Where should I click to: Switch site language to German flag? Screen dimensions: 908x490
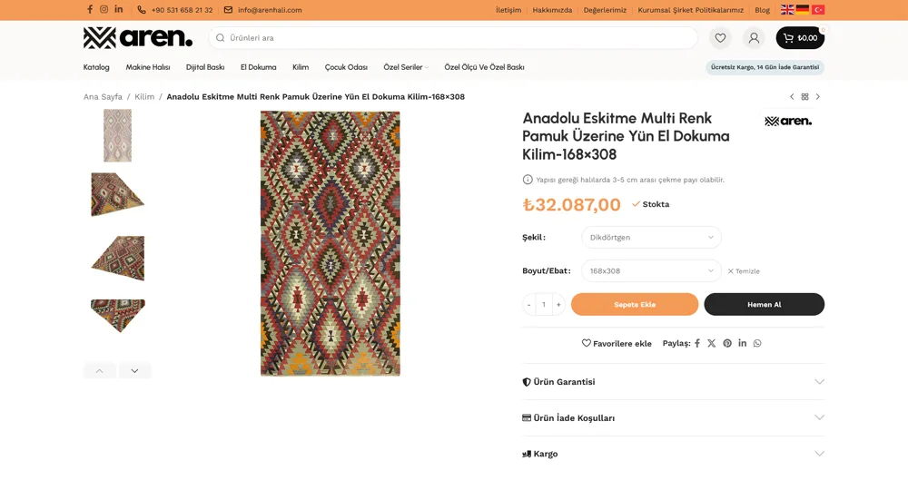pos(803,10)
